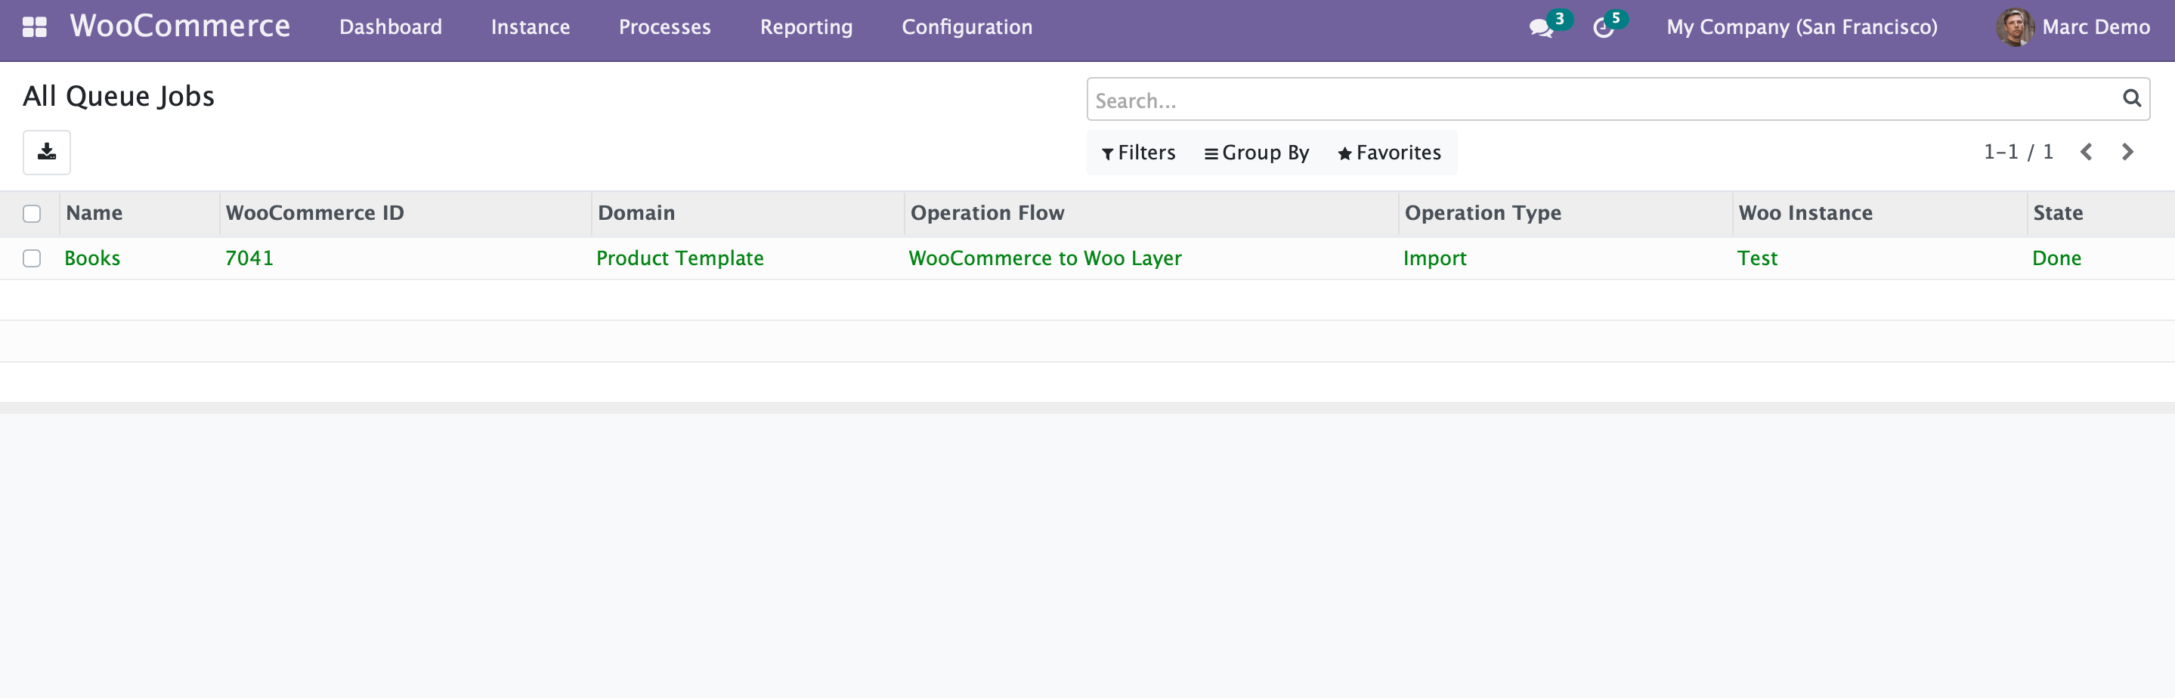
Task: Open the Books queue job record
Action: point(93,258)
